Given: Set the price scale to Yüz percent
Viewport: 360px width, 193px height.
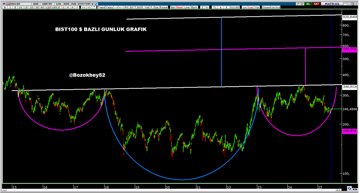Looking at the screenshot, I should (256, 7).
